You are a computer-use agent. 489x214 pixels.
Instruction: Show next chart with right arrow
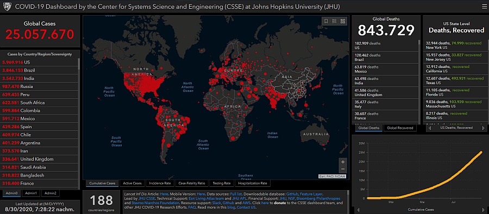click(x=483, y=210)
